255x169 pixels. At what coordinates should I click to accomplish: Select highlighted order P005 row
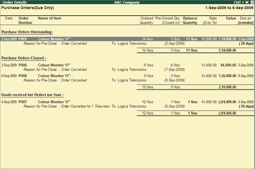pos(127,39)
